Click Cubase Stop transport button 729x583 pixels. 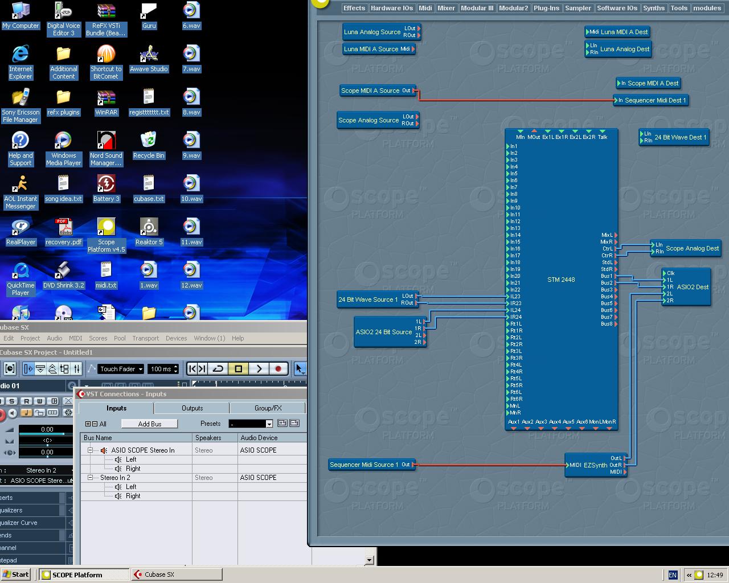(x=238, y=369)
